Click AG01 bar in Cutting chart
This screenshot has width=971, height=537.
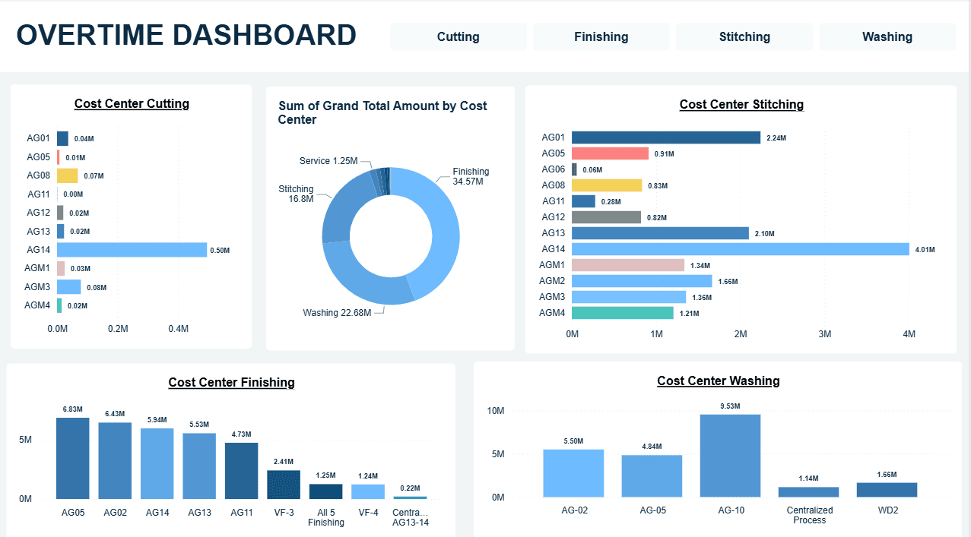click(x=62, y=138)
